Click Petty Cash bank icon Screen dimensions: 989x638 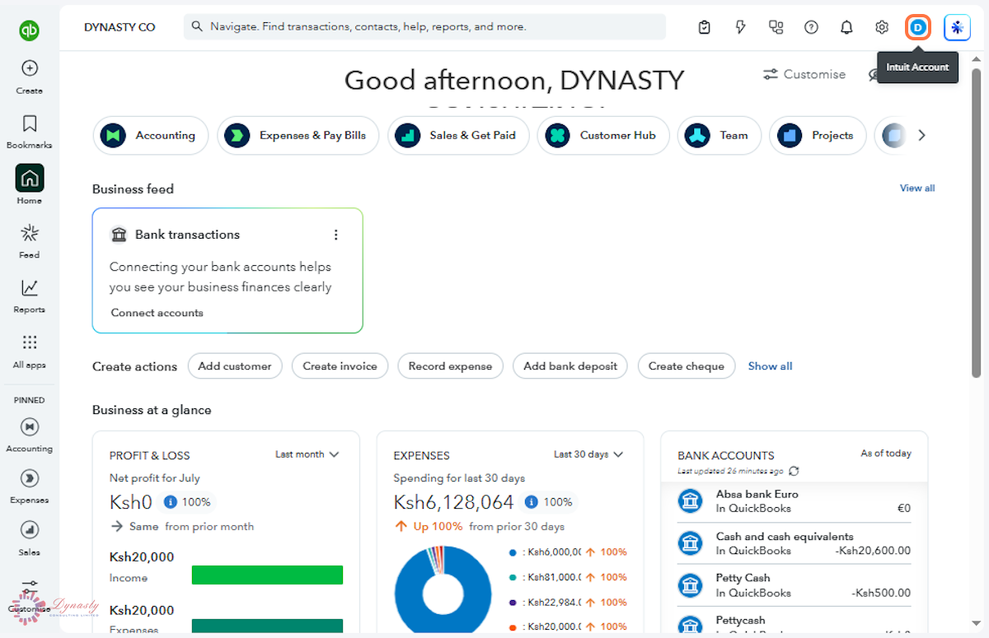[690, 584]
